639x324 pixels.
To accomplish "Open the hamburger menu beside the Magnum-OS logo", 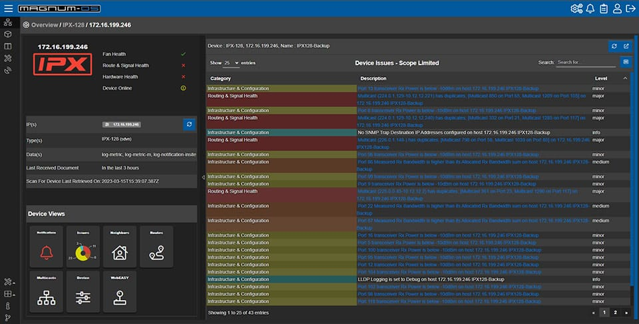I will 7,9.
